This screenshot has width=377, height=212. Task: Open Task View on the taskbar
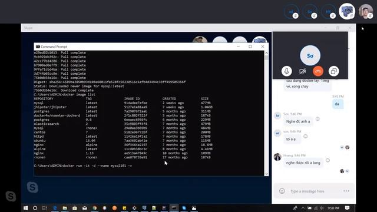45,208
